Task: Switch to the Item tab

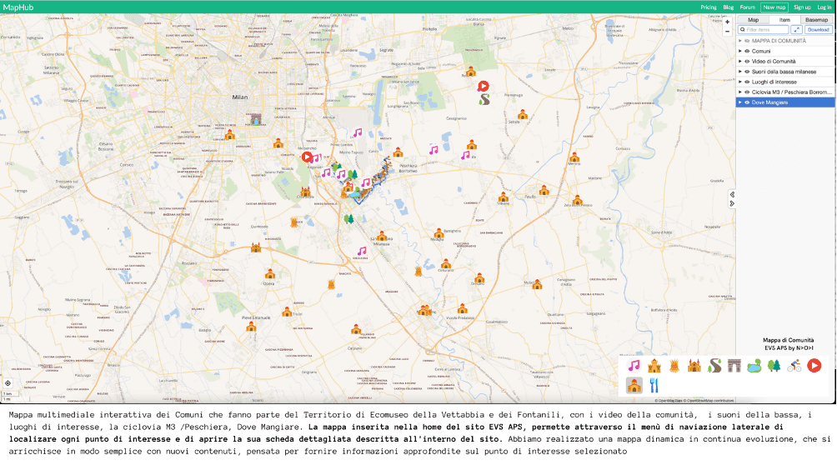Action: tap(784, 20)
